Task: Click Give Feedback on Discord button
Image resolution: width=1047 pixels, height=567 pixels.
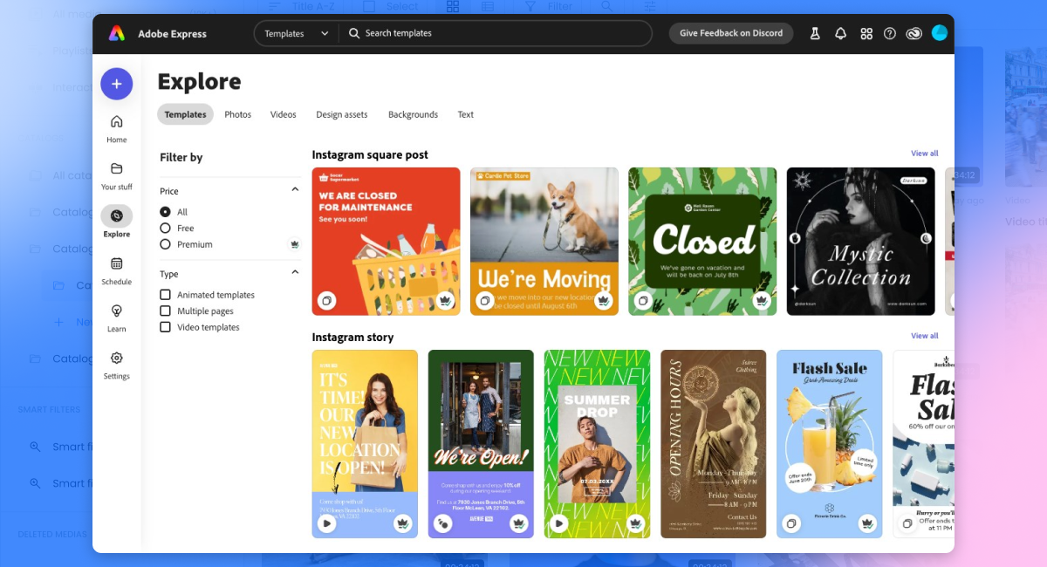Action: pos(730,33)
